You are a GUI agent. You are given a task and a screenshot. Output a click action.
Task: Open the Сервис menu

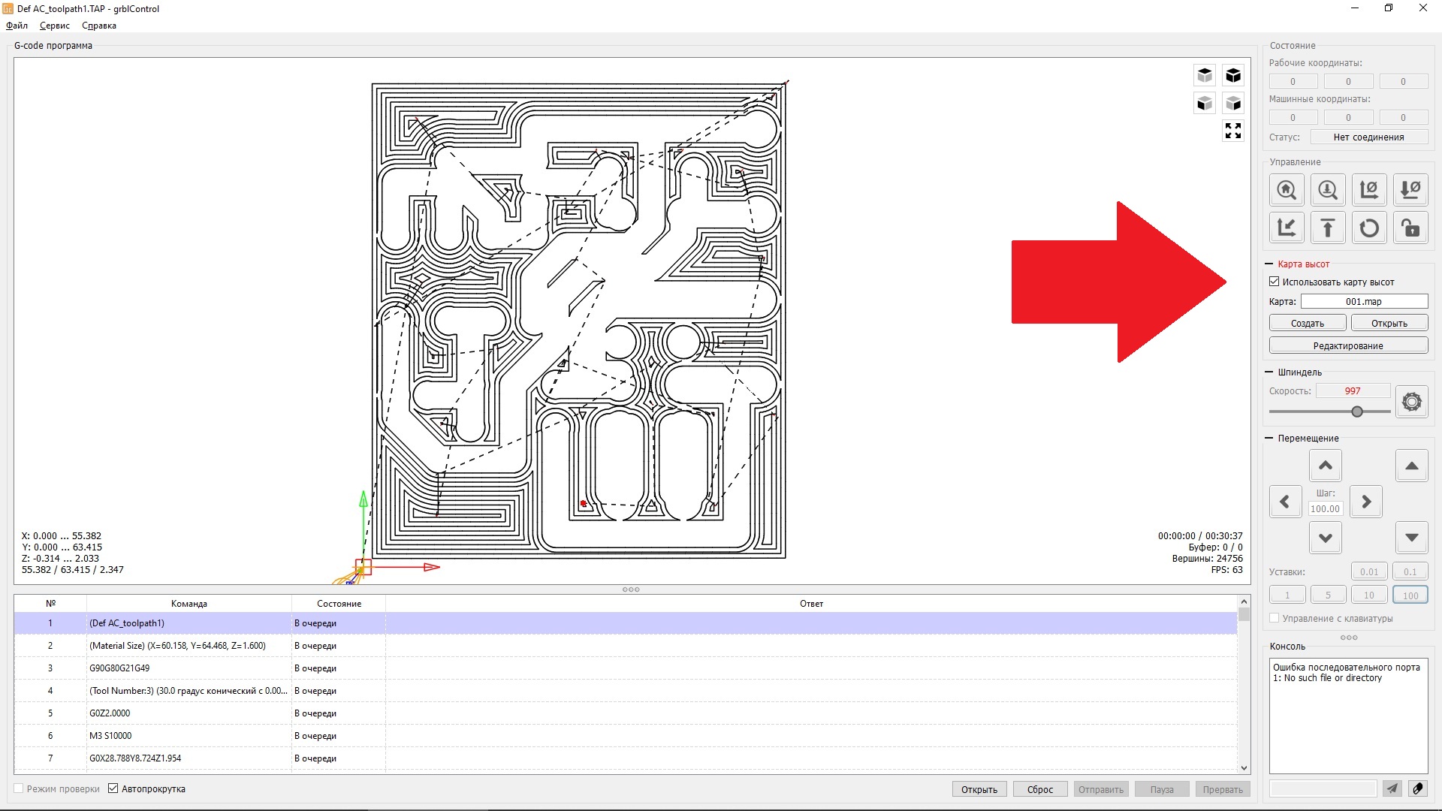(54, 26)
